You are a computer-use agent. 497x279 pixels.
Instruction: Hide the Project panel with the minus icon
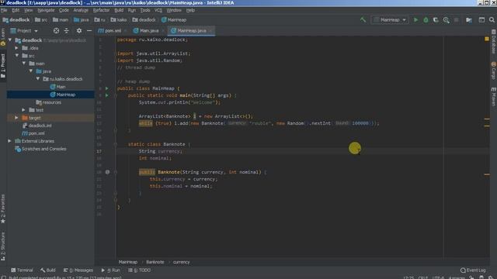click(x=89, y=31)
